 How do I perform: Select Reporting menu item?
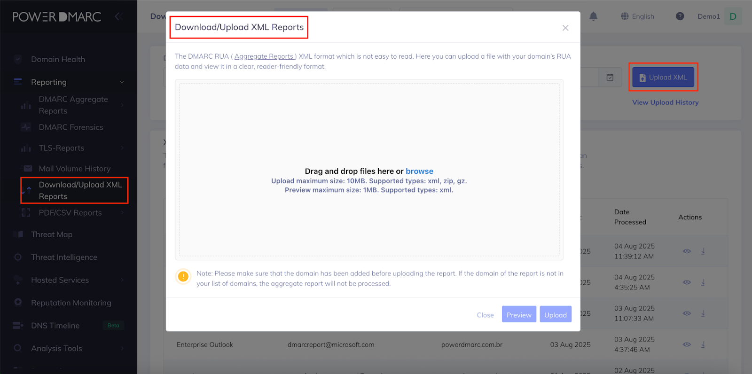click(x=49, y=82)
